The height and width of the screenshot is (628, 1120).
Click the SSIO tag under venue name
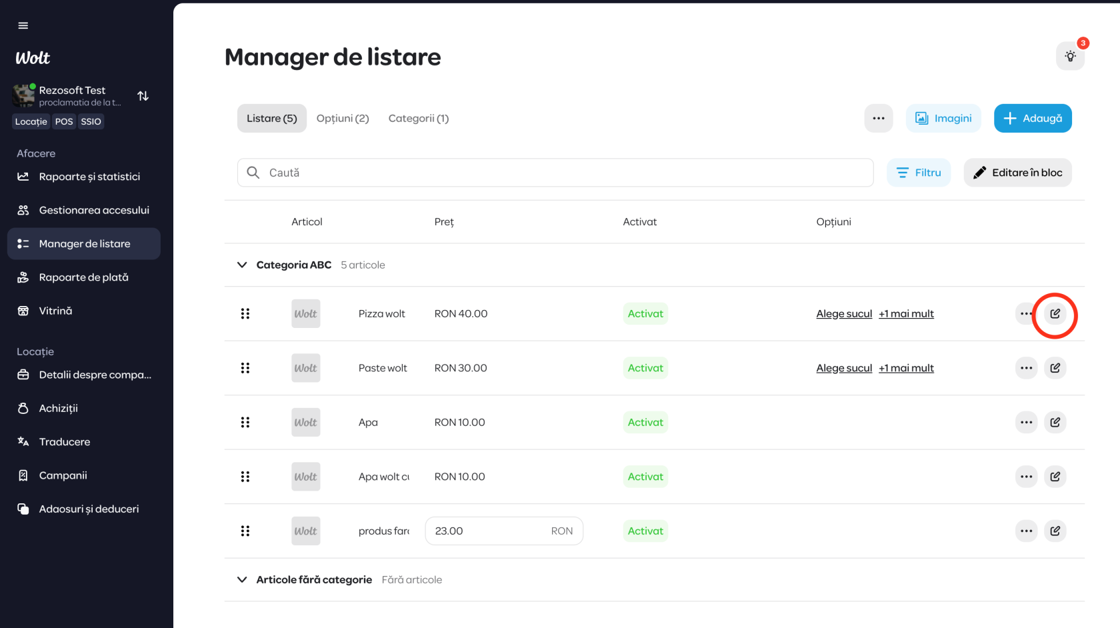(91, 121)
